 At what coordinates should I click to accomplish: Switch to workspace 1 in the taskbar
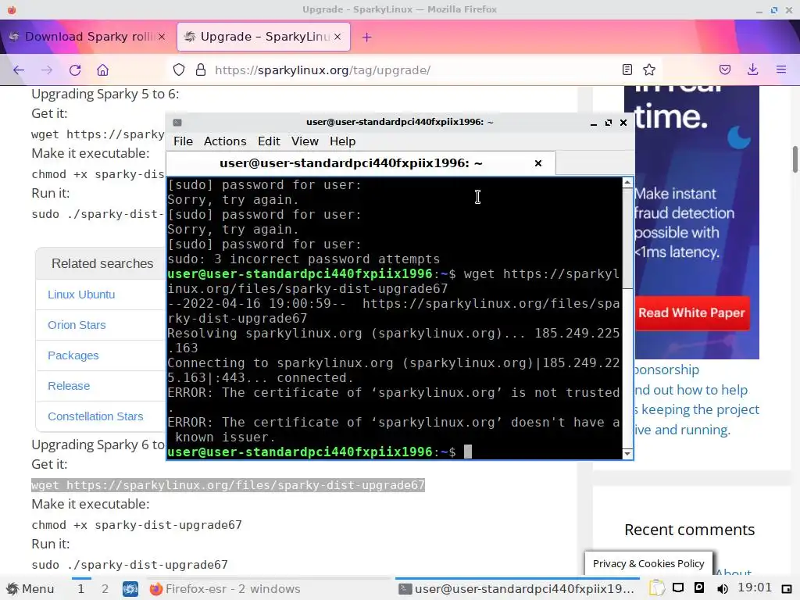[x=80, y=589]
